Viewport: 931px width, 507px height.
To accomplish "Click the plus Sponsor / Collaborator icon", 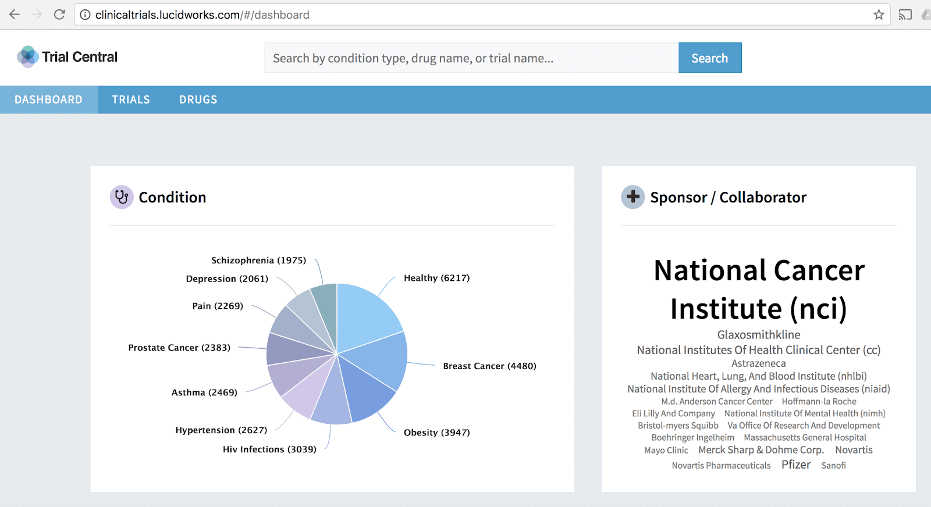I will pyautogui.click(x=632, y=197).
